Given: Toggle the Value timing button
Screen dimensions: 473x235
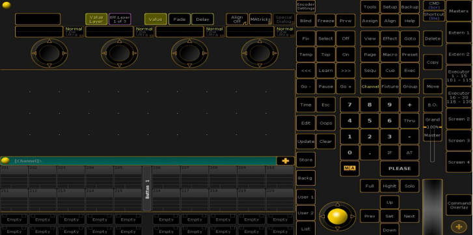Looking at the screenshot, I should coord(155,19).
